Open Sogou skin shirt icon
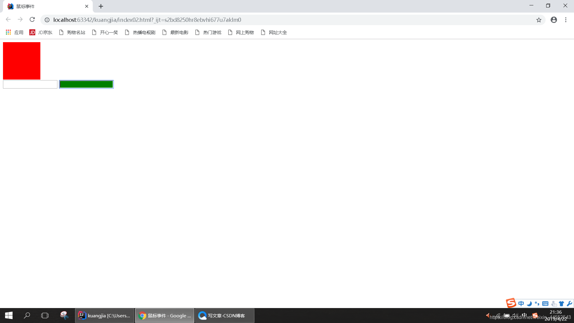 coord(561,304)
